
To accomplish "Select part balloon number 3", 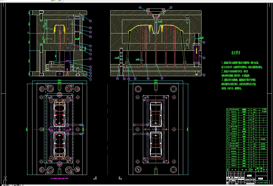I will coord(91,73).
